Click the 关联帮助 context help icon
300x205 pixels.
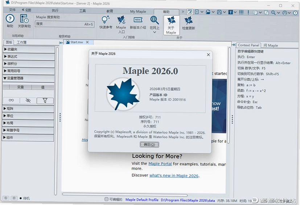(24, 21)
